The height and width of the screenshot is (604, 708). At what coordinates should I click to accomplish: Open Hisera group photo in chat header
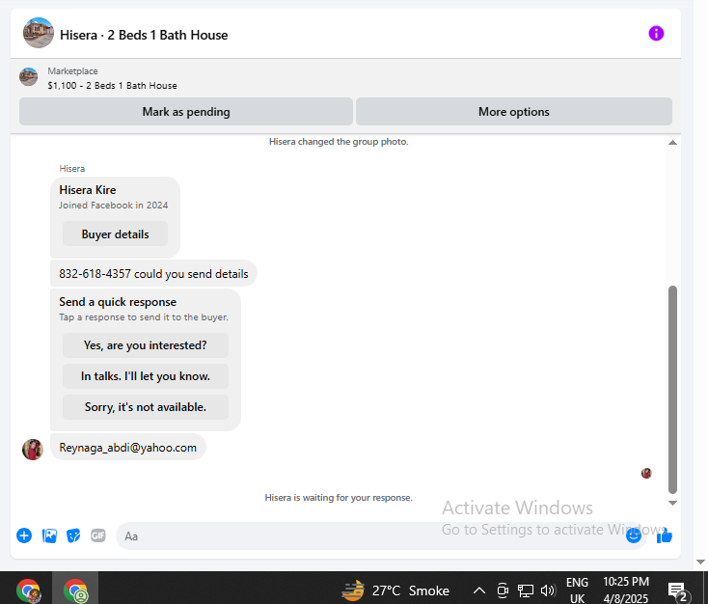pos(39,33)
